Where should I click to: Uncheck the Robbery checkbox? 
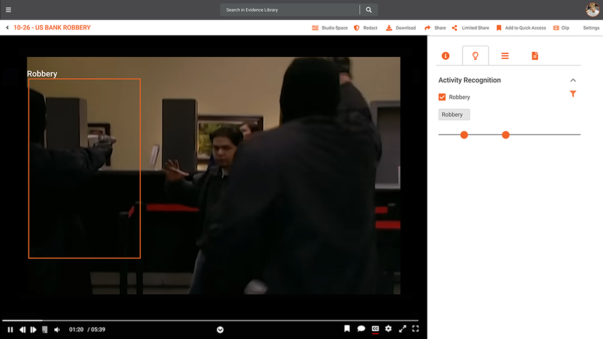(x=442, y=97)
